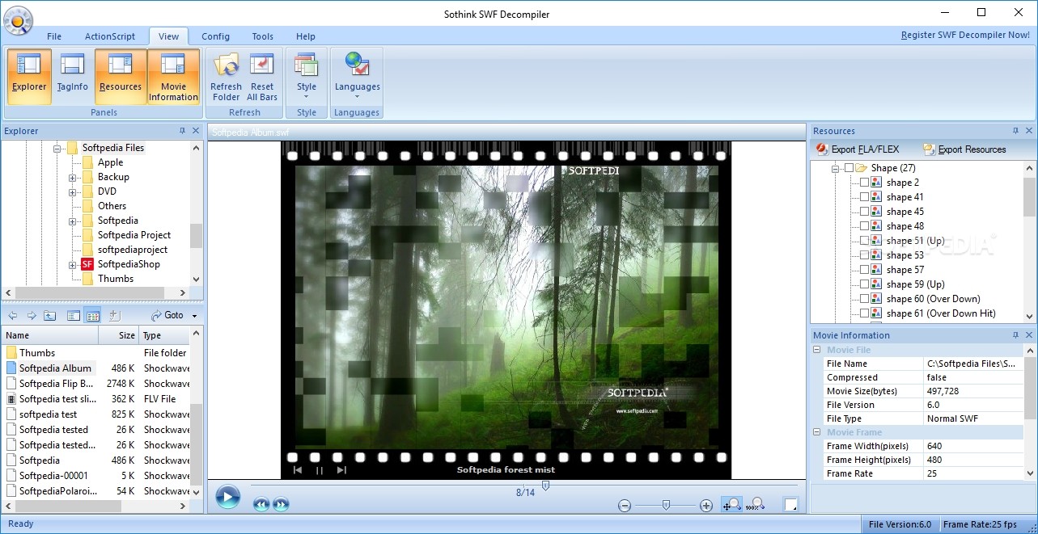Pin the Resources panel

pyautogui.click(x=1016, y=131)
